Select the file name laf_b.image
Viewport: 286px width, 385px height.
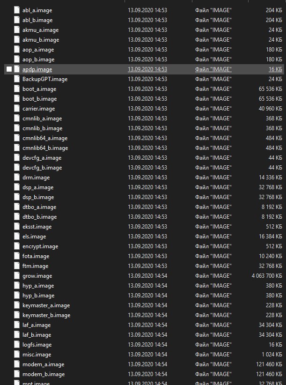[x=37, y=335]
